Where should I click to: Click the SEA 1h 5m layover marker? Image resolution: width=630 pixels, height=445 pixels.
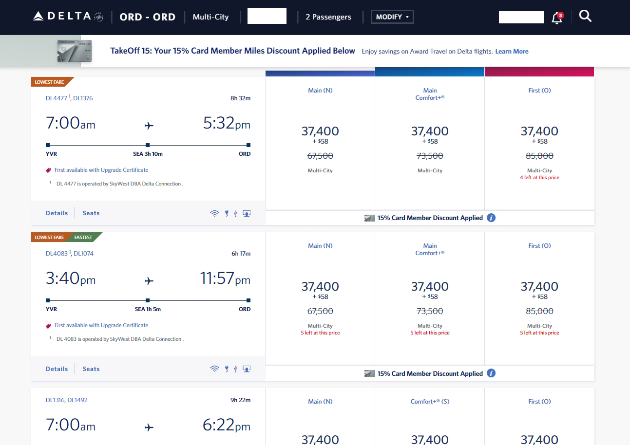[148, 300]
